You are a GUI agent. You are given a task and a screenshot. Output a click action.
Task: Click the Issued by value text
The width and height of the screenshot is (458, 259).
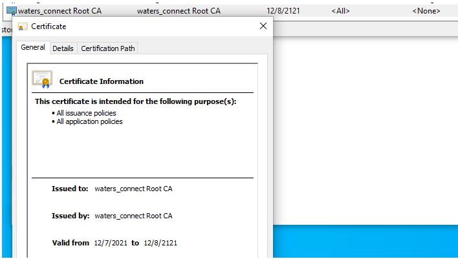tap(133, 216)
